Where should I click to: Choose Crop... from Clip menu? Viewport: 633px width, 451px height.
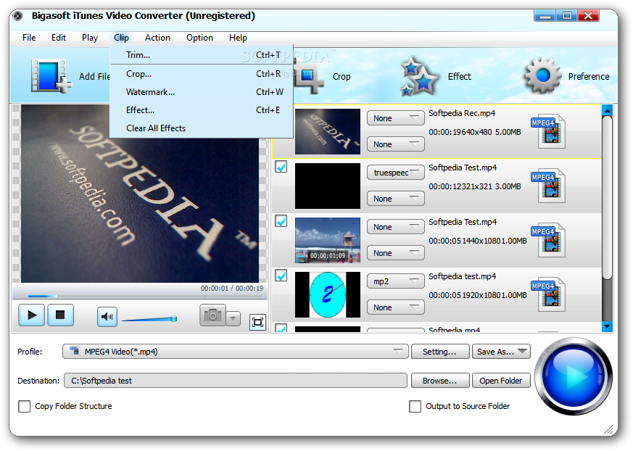pyautogui.click(x=202, y=74)
